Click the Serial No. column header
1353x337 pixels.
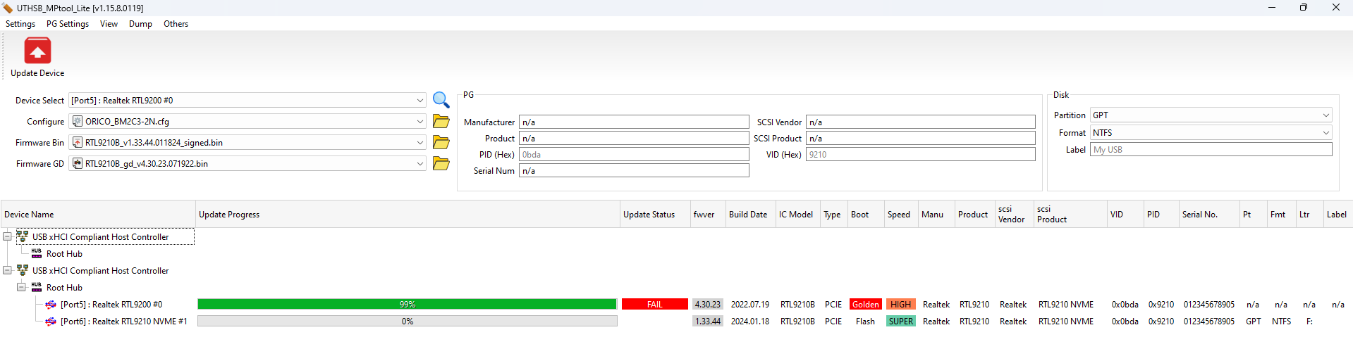(x=1209, y=215)
